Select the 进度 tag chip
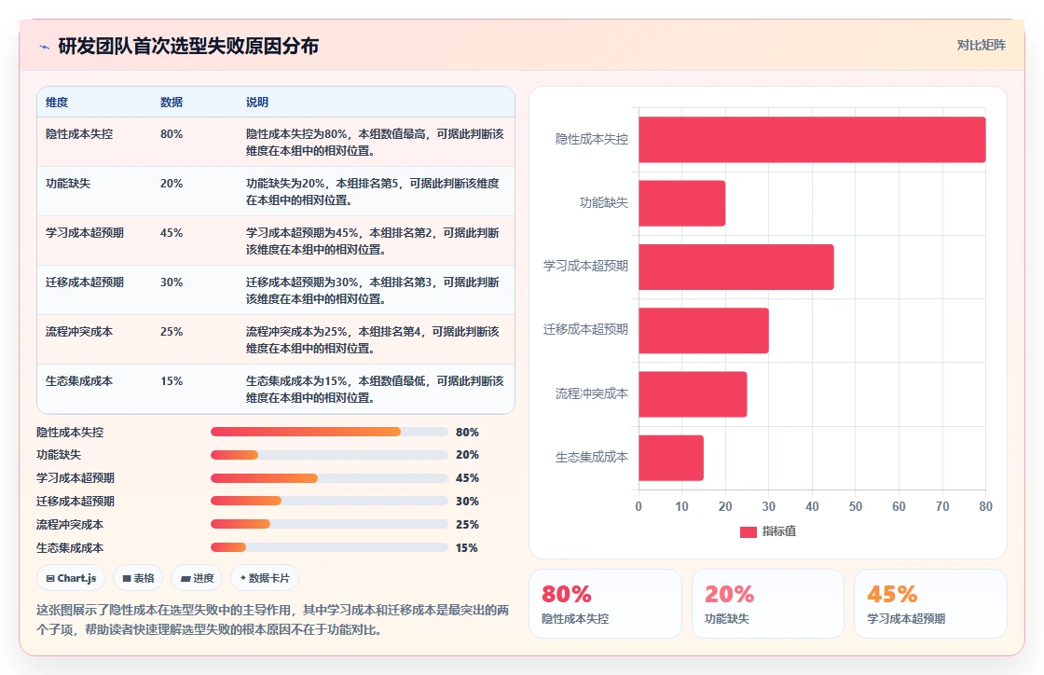Viewport: 1044px width, 675px height. click(197, 578)
